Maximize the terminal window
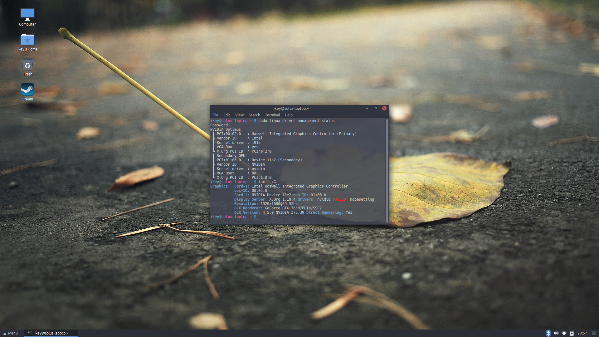This screenshot has width=599, height=337. coord(376,108)
